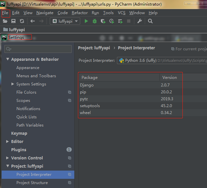The image size is (207, 188).
Task: Start debugging with the bug icon
Action: click(x=95, y=21)
